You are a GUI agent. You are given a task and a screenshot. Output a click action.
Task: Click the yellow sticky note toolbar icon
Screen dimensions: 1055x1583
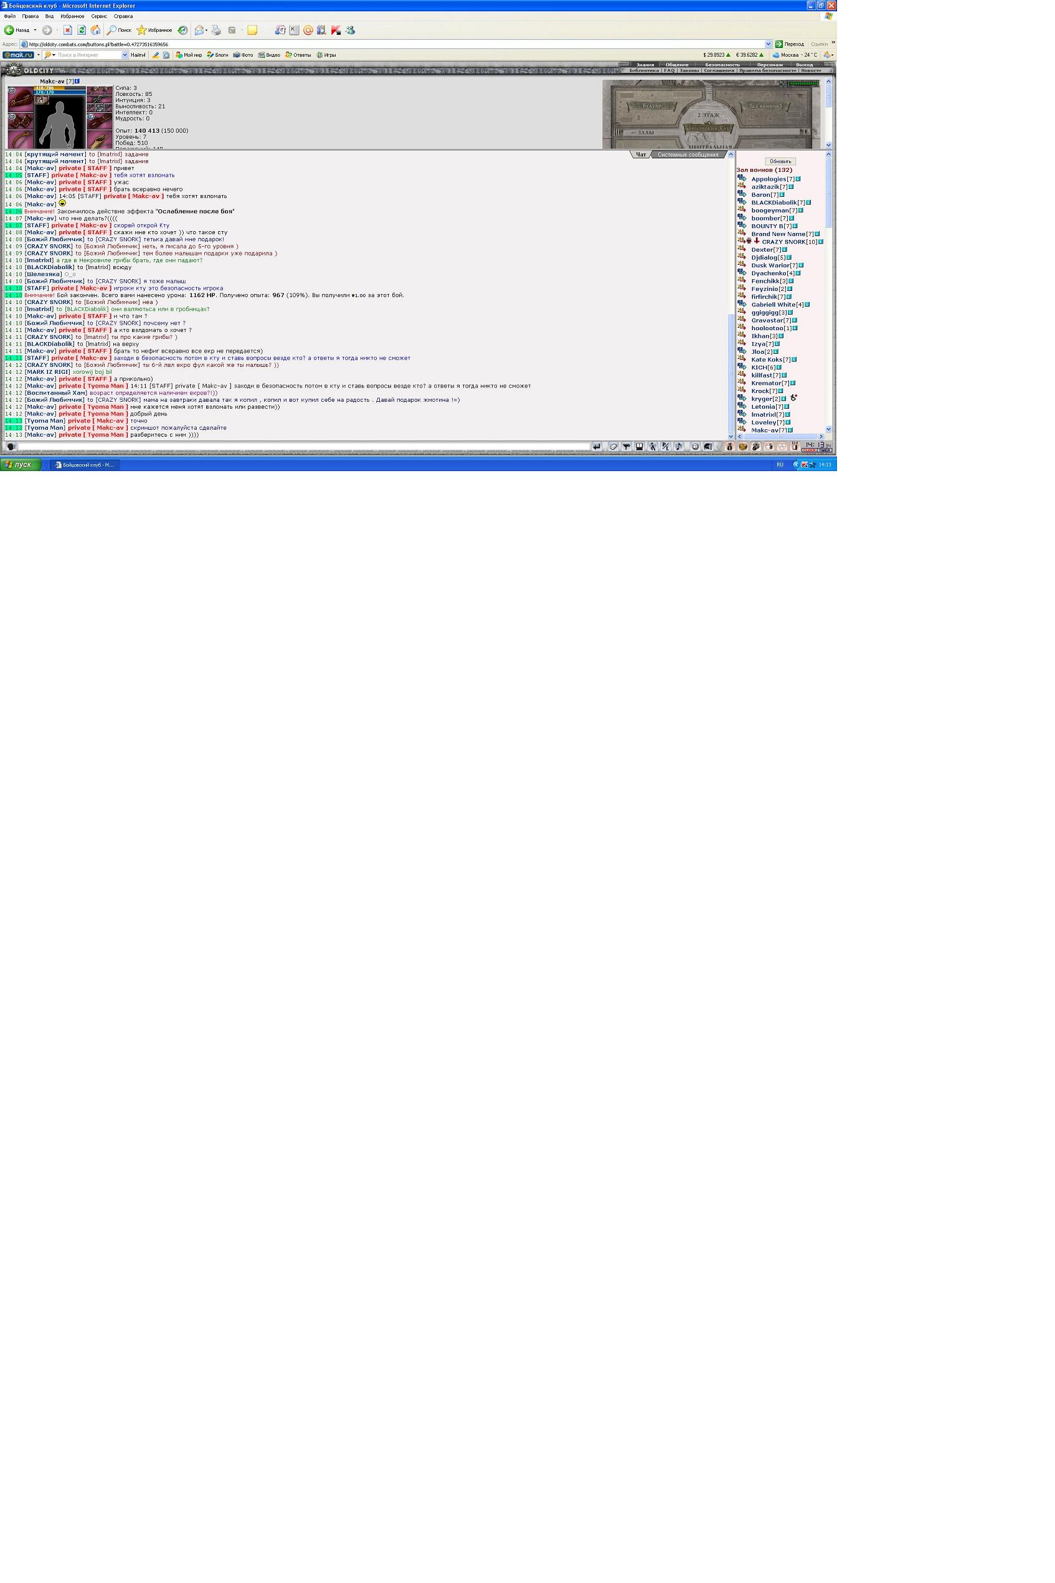(252, 31)
